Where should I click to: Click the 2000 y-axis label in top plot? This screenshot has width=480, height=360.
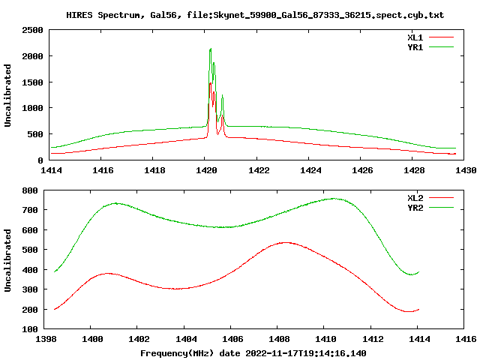(x=32, y=56)
